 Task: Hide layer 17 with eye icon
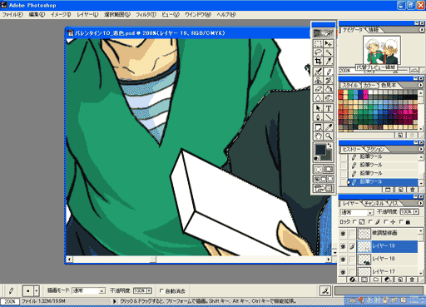(x=343, y=272)
